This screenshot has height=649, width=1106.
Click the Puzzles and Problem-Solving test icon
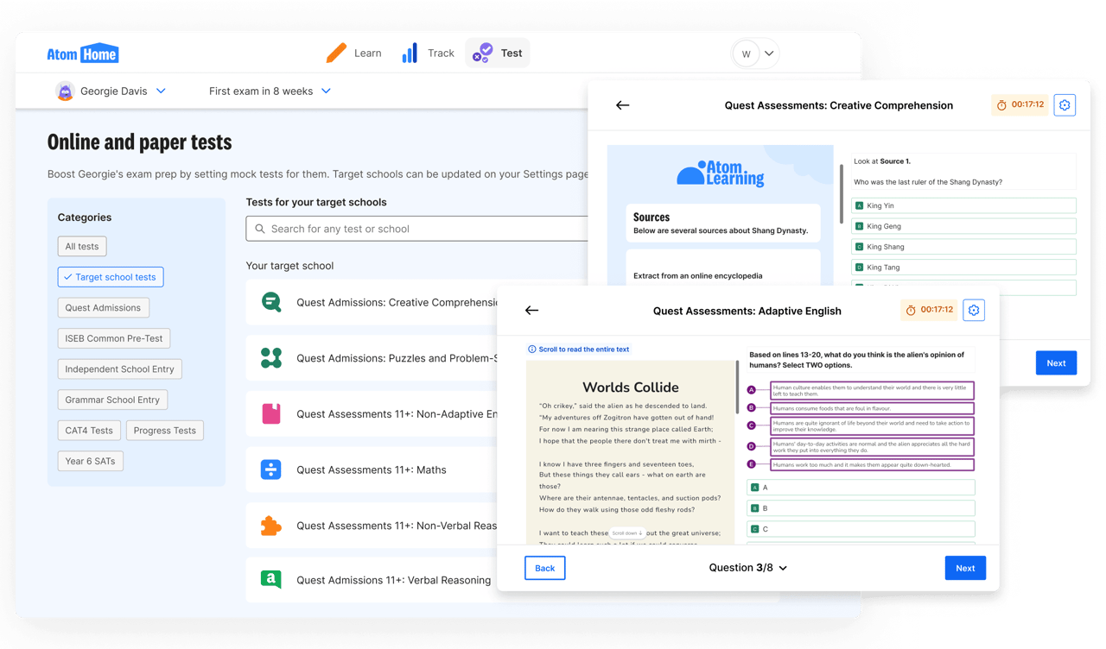tap(271, 358)
